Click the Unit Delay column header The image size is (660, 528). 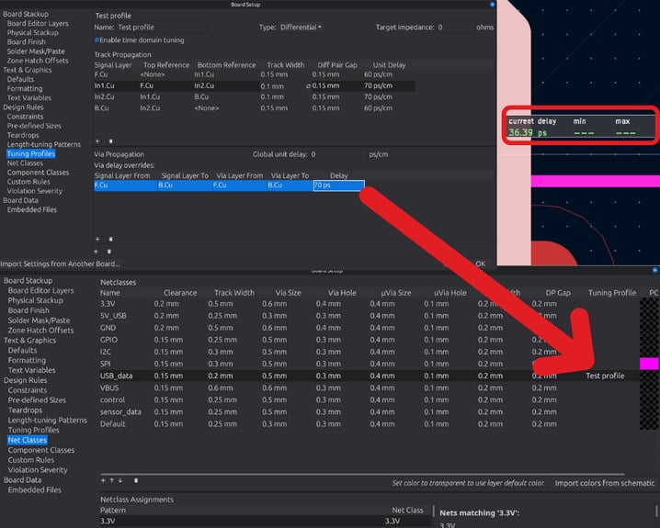click(389, 65)
